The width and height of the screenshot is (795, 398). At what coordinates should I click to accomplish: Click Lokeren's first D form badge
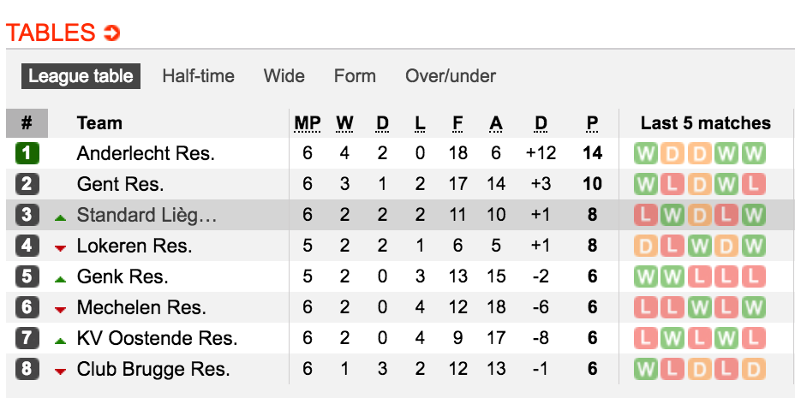click(646, 247)
